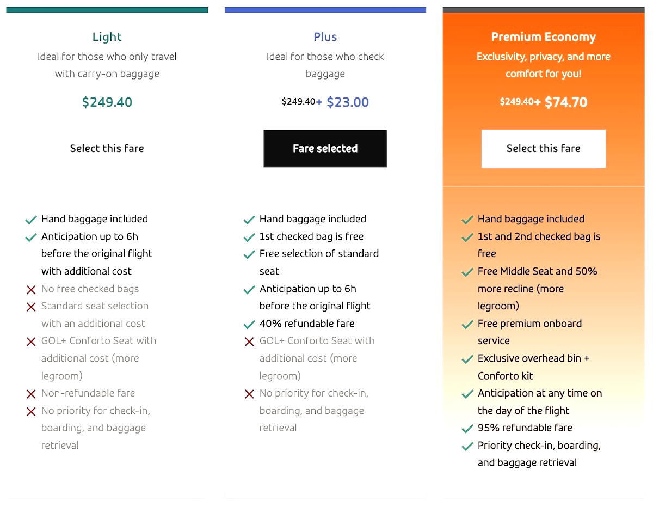Choose Premium Economy's Select this fare button
Viewport: 653px width, 506px height.
click(x=544, y=148)
